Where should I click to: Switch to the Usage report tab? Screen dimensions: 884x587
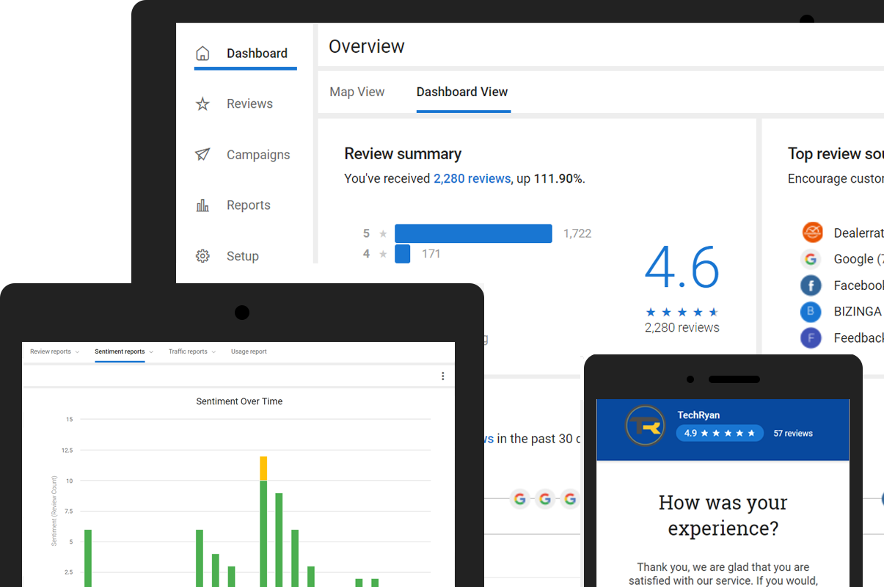click(x=249, y=352)
